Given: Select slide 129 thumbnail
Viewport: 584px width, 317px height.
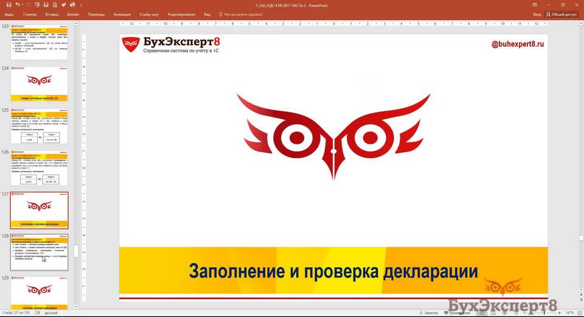Looking at the screenshot, I should [x=39, y=293].
